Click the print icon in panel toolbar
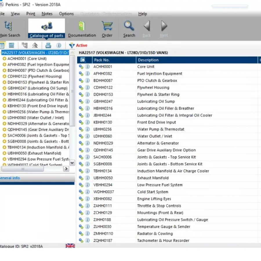Image resolution: width=261 pixels, height=261 pixels. coord(48,45)
